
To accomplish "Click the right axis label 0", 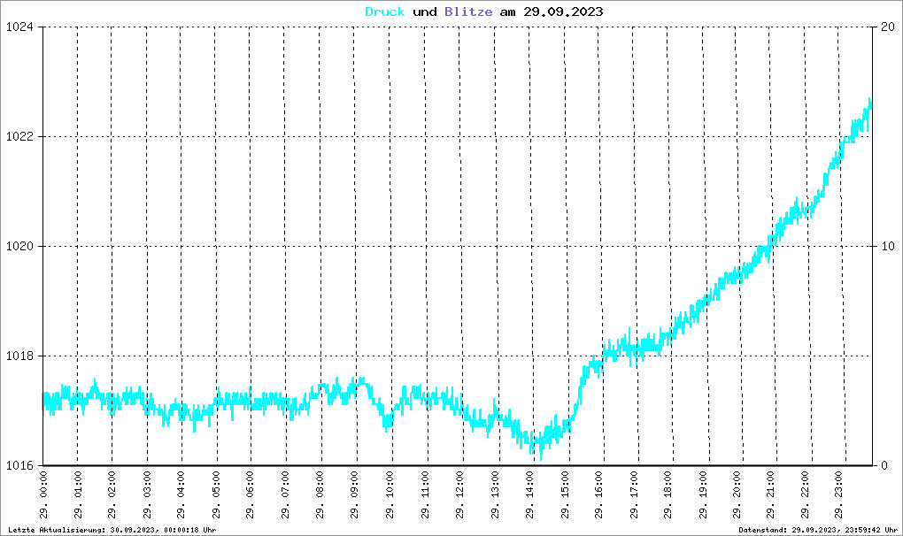I will click(884, 466).
